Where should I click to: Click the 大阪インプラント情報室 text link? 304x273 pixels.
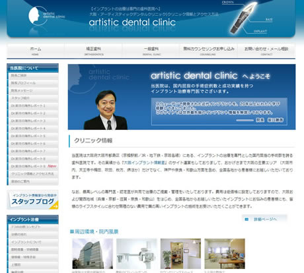point(145,163)
